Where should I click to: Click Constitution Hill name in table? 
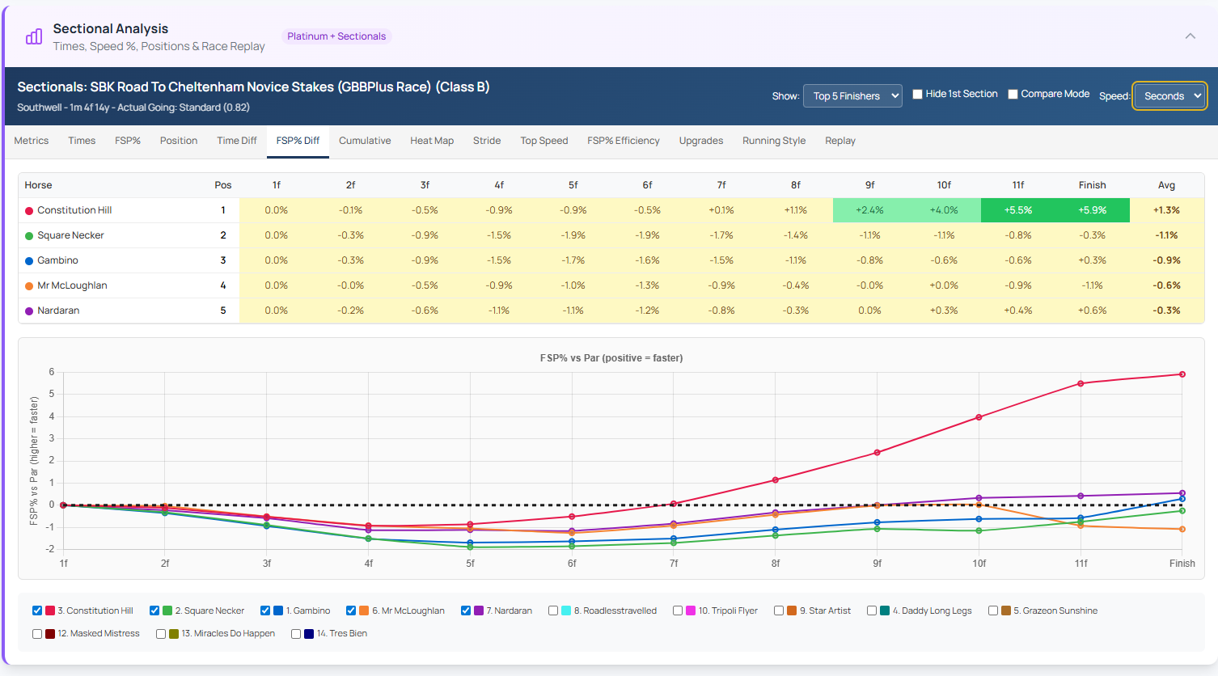tap(74, 210)
